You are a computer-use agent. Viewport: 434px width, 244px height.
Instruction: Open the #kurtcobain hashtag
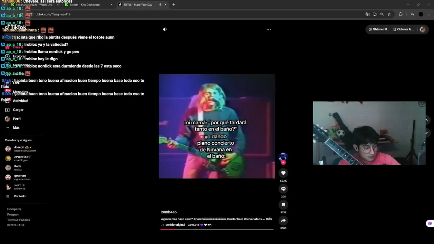click(235, 219)
